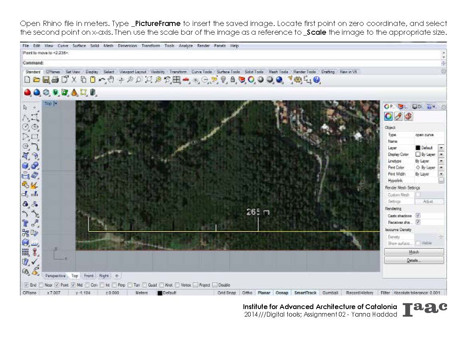467x337 pixels.
Task: Click the Open file folder icon
Action: pos(36,80)
